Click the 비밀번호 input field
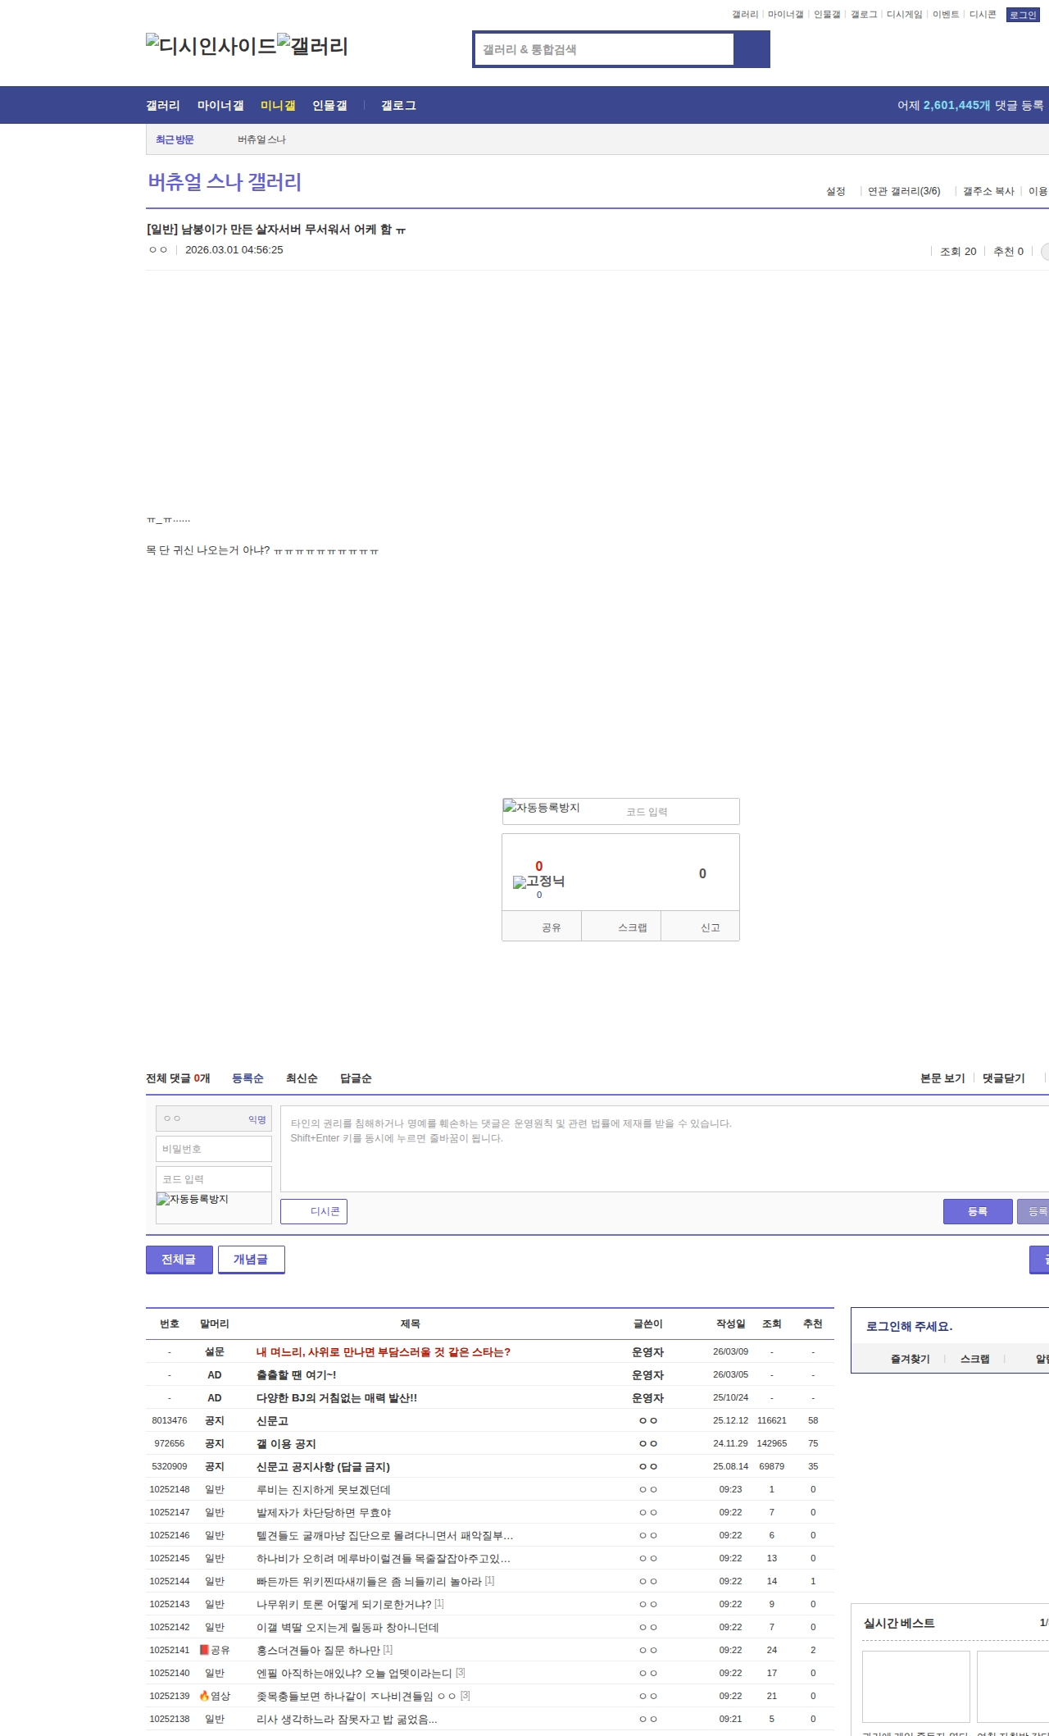Screen dimensions: 1049x1736 click(214, 1149)
